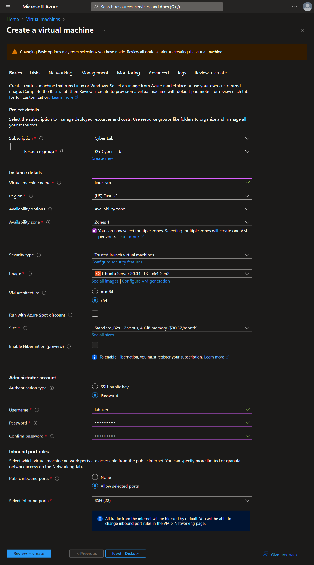This screenshot has width=314, height=565.
Task: Click the Authentication type info icon
Action: click(52, 388)
